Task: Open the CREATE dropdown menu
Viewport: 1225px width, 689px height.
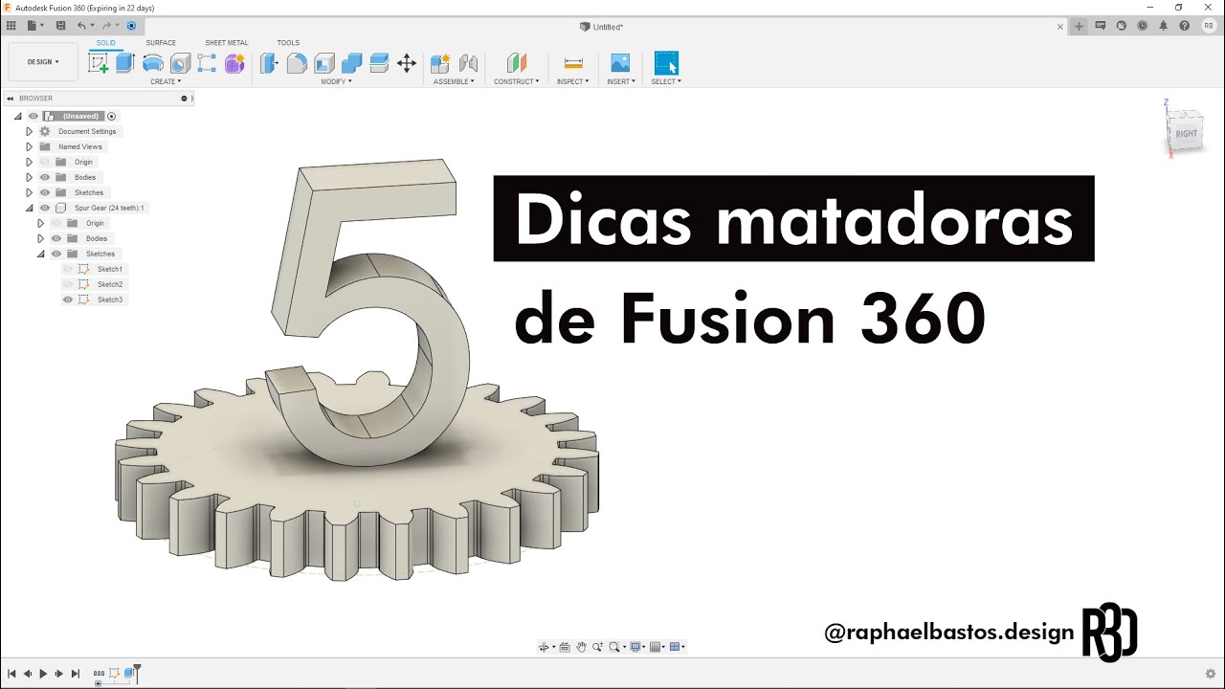Action: coord(166,81)
